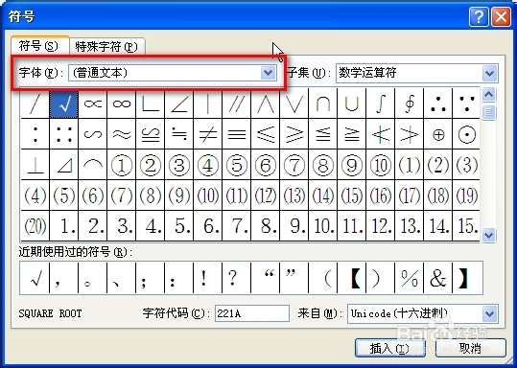Pick the infinity symbol
Image resolution: width=517 pixels, height=368 pixels.
point(122,104)
